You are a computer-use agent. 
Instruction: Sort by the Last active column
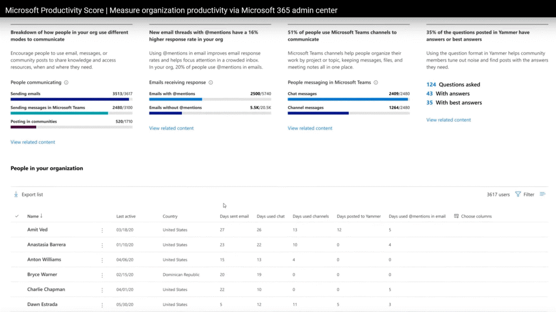126,216
